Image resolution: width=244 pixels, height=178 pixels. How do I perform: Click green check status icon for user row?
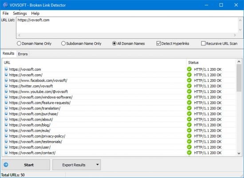[x=189, y=147]
